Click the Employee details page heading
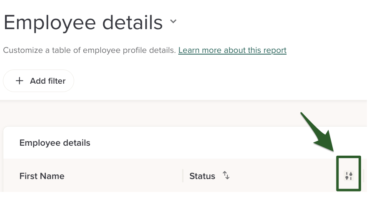Viewport: 384px width, 209px height. pos(83,22)
